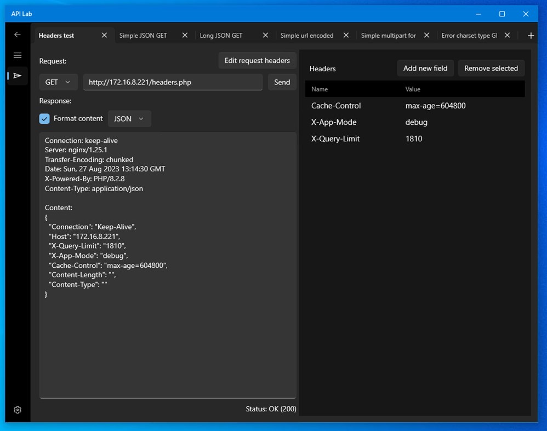Select the Cache-Control header row
This screenshot has height=431, width=547.
[x=335, y=105]
